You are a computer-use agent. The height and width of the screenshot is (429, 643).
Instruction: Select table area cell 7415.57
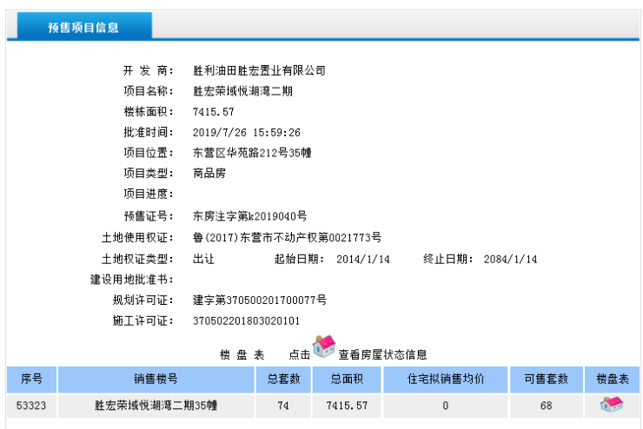pos(347,406)
